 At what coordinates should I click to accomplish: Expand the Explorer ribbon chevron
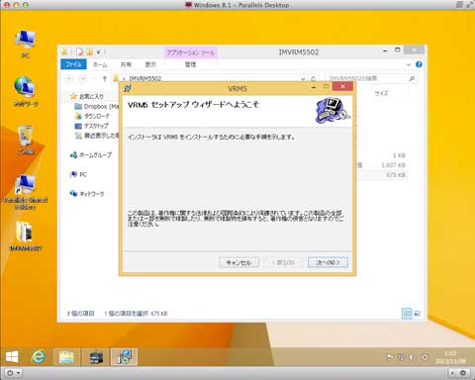coord(409,64)
